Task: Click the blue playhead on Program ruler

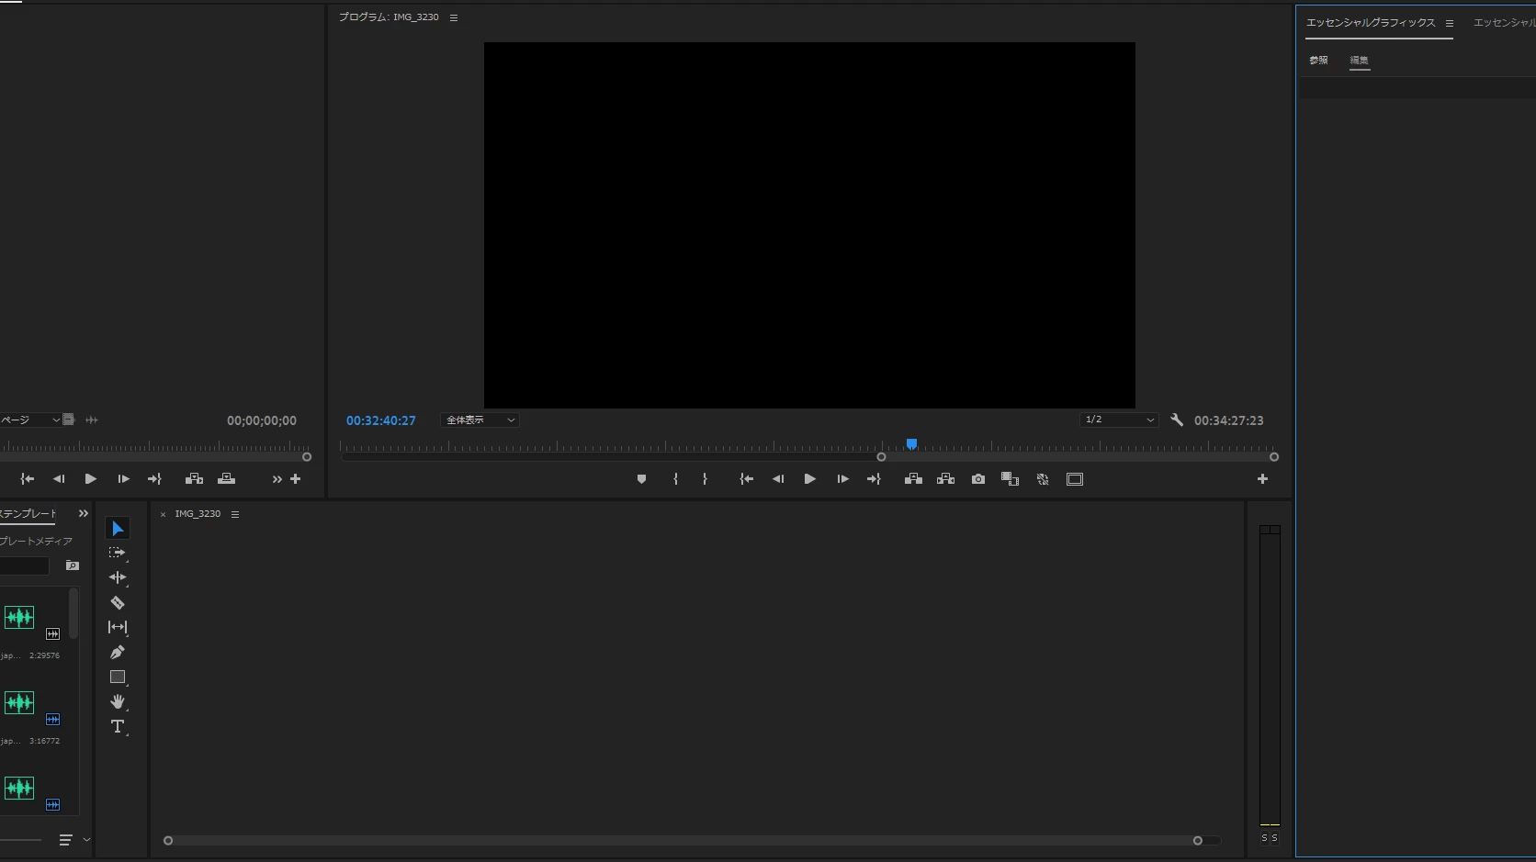Action: [x=911, y=444]
